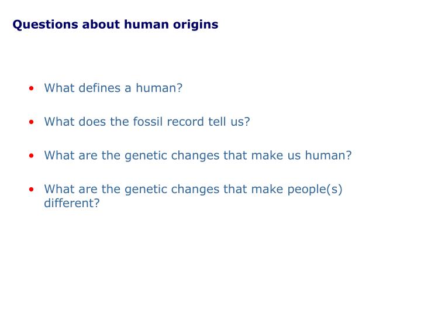Click the red bullet dot before "What does"

click(32, 122)
